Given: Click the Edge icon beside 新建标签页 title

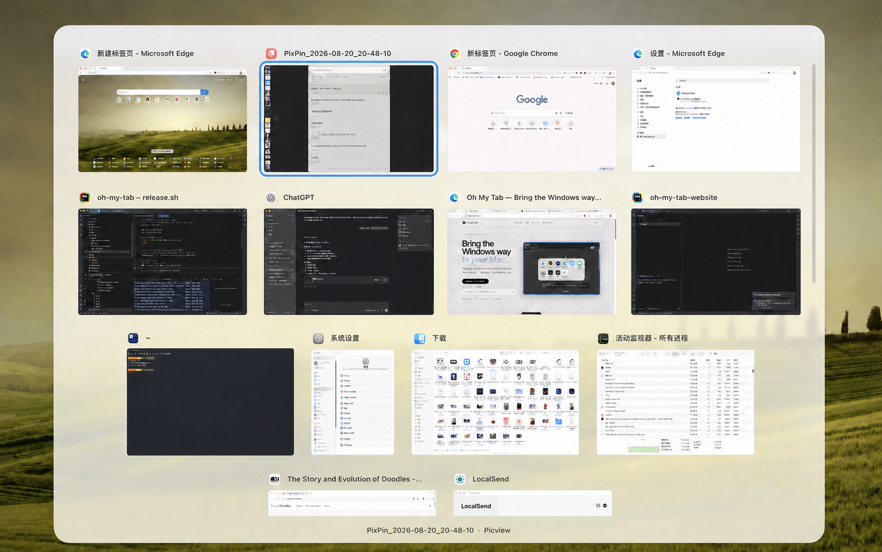Looking at the screenshot, I should tap(85, 54).
